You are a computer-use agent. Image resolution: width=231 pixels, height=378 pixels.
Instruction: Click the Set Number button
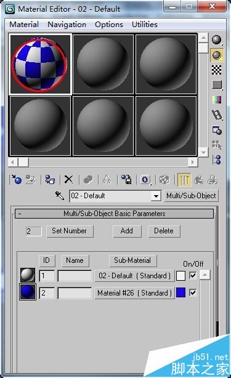70,231
